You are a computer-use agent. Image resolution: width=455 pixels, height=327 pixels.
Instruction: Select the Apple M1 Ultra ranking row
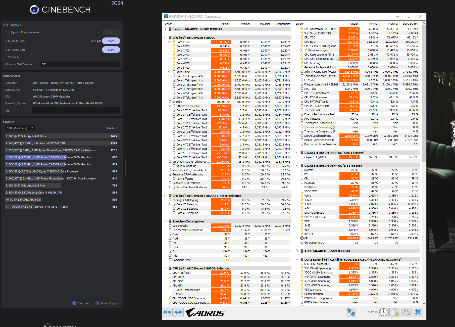[x=62, y=136]
